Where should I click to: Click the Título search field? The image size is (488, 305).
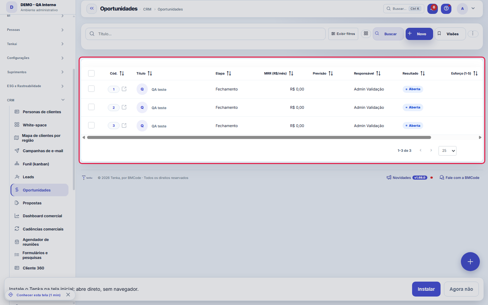click(x=205, y=34)
